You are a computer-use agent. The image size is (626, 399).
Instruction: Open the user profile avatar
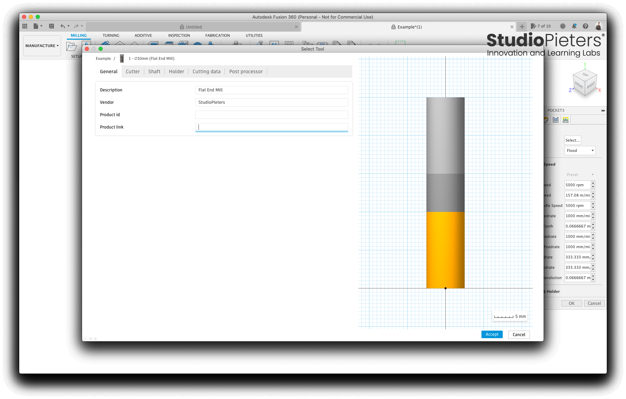click(x=599, y=26)
